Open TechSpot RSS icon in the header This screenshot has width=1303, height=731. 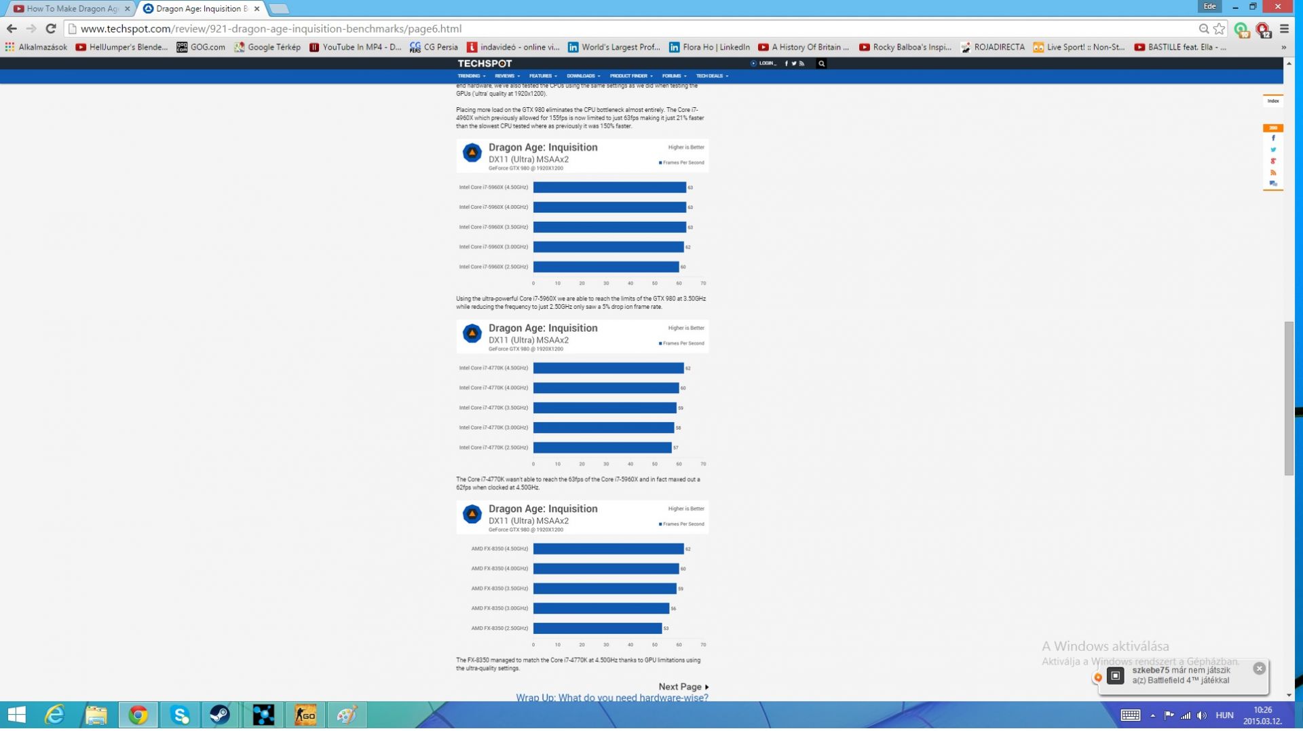point(801,64)
